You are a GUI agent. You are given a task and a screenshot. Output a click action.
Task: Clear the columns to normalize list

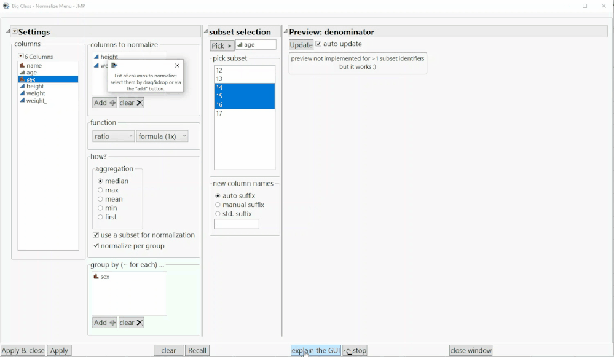point(131,103)
